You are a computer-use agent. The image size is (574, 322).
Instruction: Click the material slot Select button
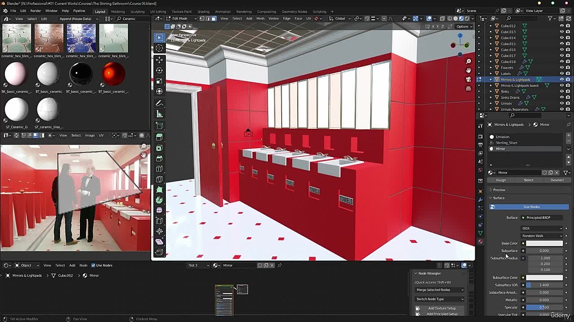click(x=529, y=180)
